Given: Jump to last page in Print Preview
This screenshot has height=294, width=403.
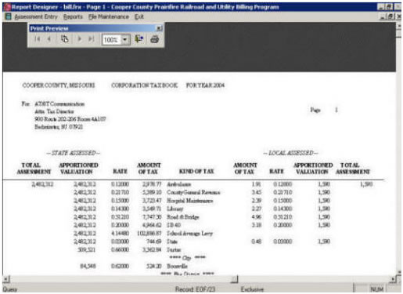Looking at the screenshot, I should click(x=91, y=39).
